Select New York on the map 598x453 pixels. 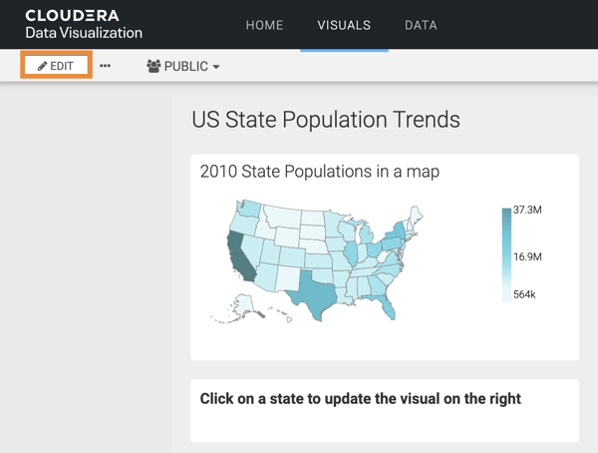click(x=395, y=233)
